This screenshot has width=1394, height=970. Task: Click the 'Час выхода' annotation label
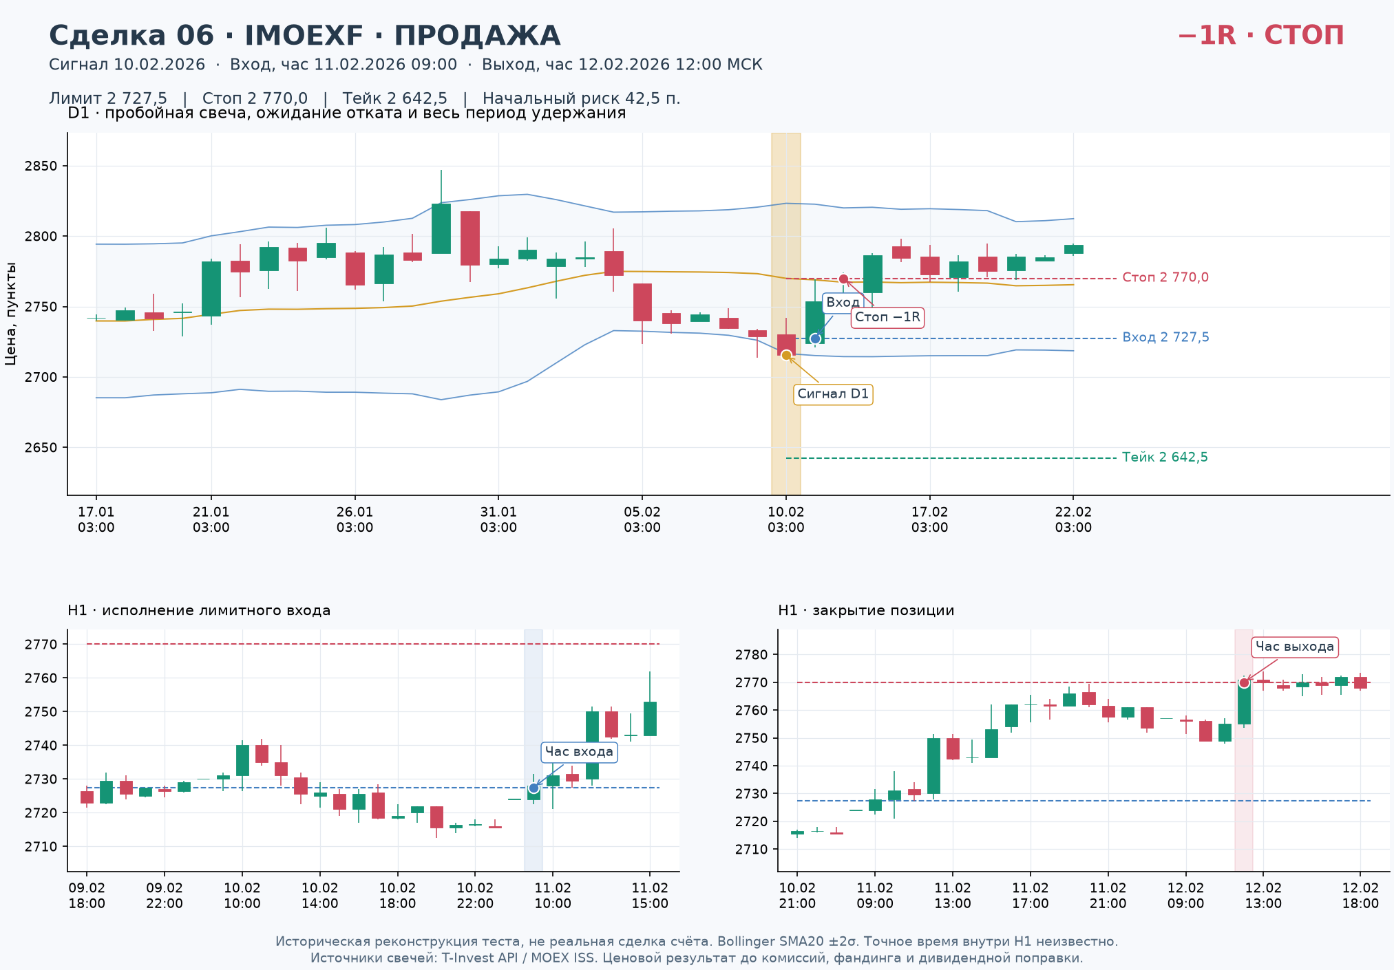[x=1294, y=647]
